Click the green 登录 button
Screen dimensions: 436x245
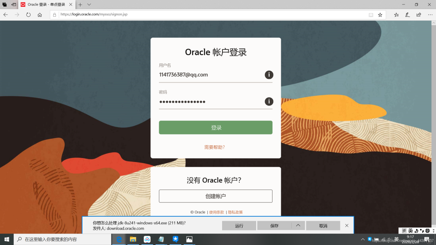[x=216, y=128]
